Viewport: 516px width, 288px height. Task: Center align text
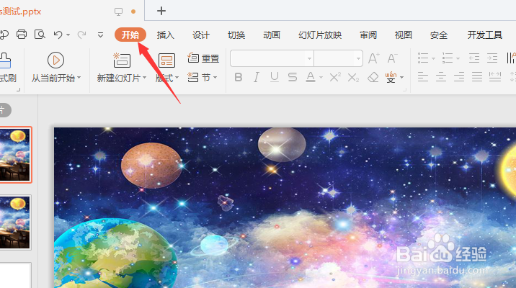coord(441,78)
